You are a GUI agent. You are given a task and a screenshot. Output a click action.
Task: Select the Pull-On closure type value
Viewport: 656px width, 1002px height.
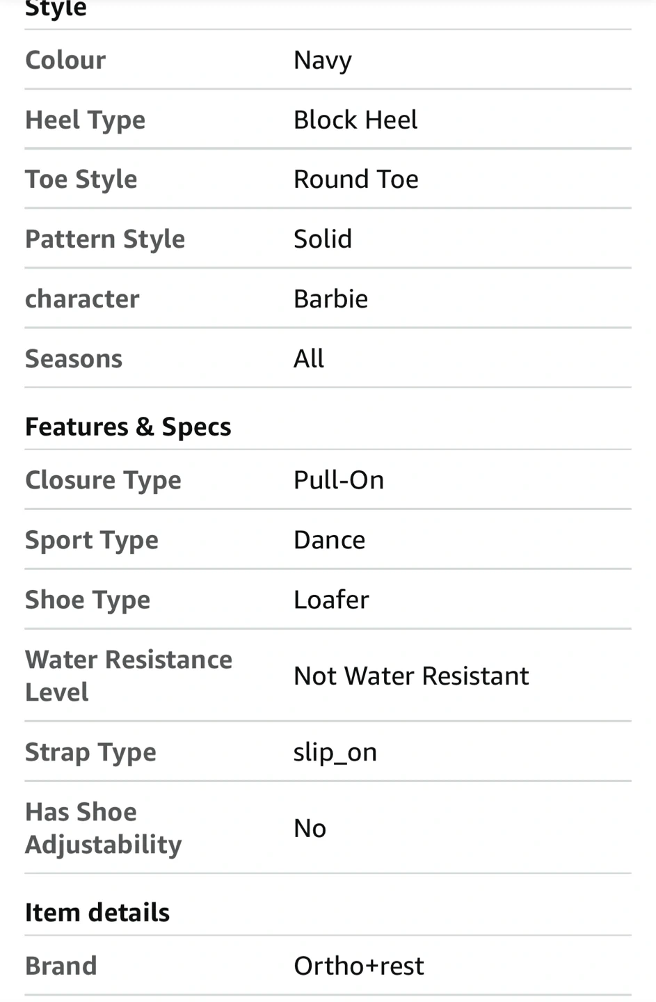pos(339,480)
